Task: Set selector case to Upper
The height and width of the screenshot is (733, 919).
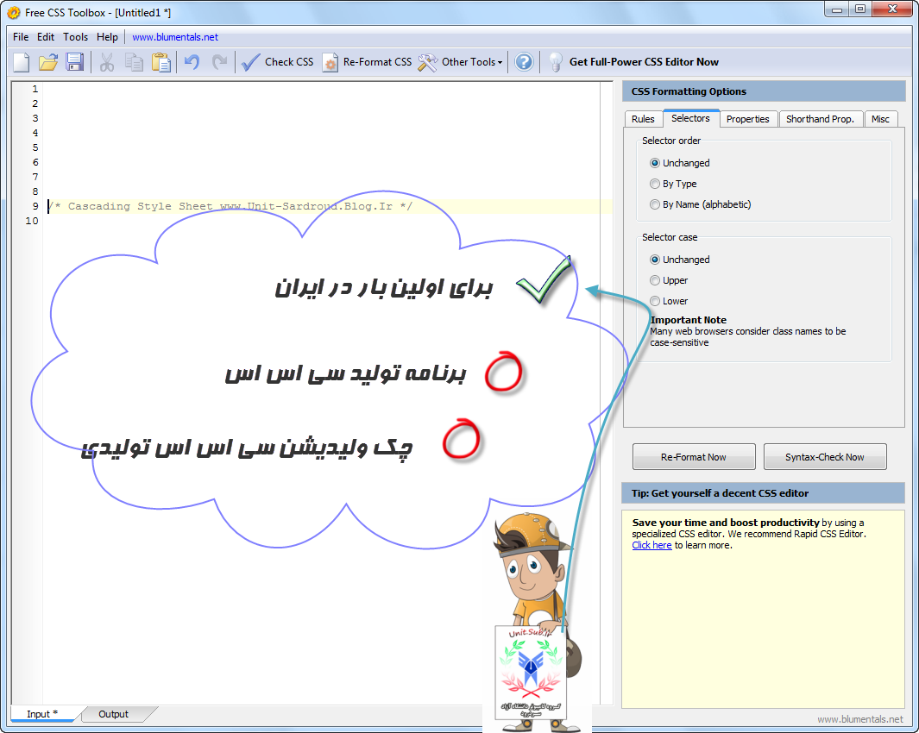Action: [655, 279]
